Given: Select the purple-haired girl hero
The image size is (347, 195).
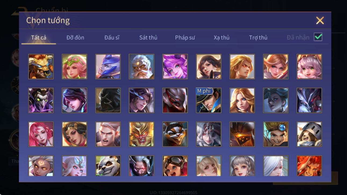Looking at the screenshot, I should pos(175,67).
